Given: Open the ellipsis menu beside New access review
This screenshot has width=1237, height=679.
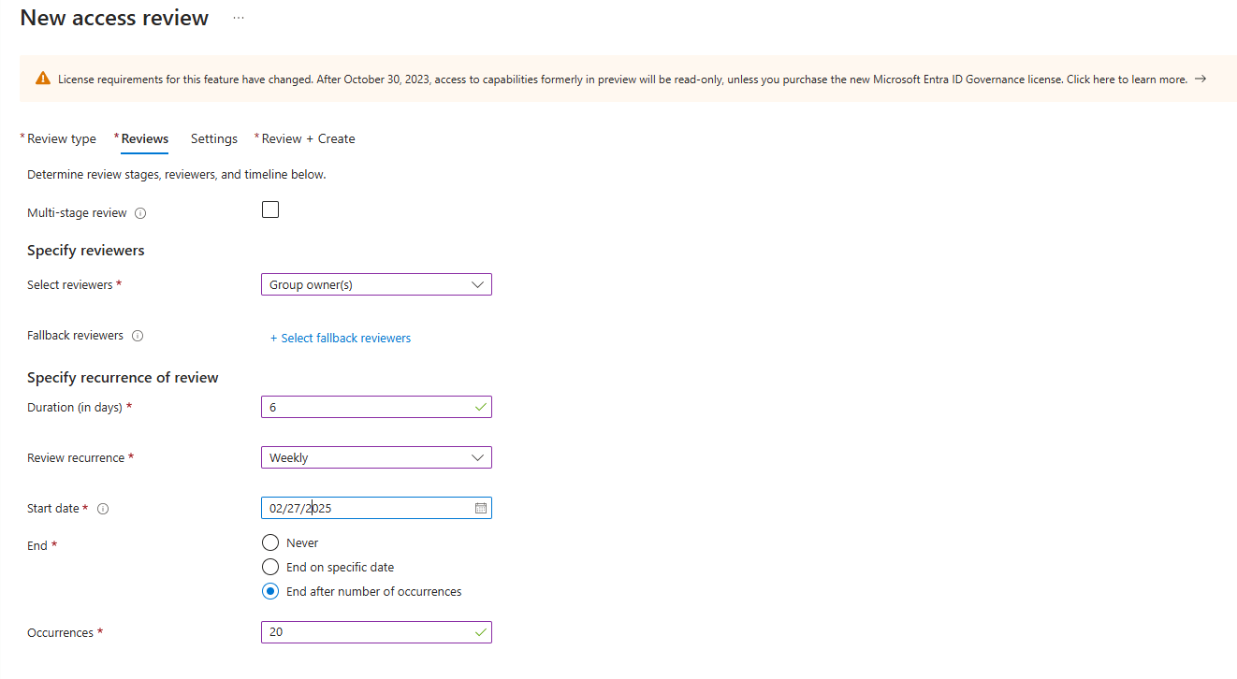Looking at the screenshot, I should click(238, 17).
